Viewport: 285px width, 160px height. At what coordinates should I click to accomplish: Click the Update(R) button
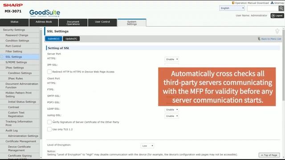71,39
